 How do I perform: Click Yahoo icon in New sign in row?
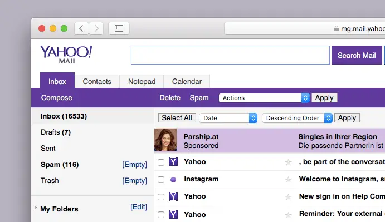[173, 196]
